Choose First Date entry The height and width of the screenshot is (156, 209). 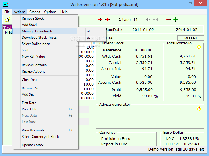45,103
